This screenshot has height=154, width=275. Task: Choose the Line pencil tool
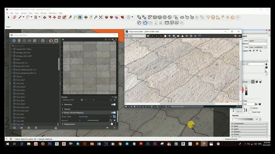point(20,17)
